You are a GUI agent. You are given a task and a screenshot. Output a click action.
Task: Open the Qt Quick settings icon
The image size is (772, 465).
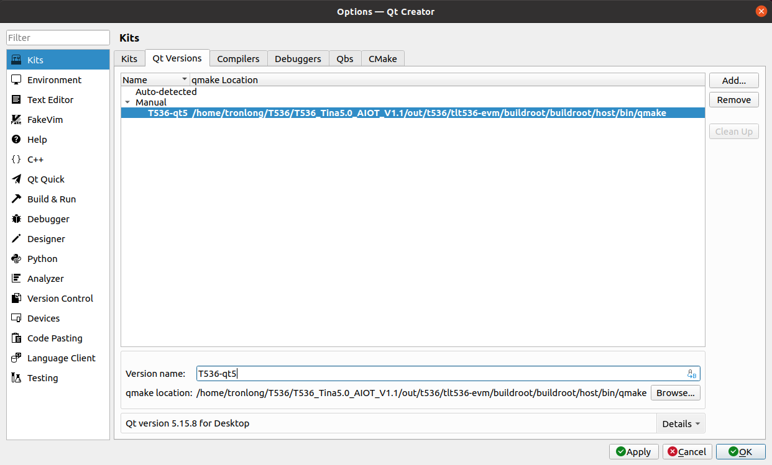(17, 179)
